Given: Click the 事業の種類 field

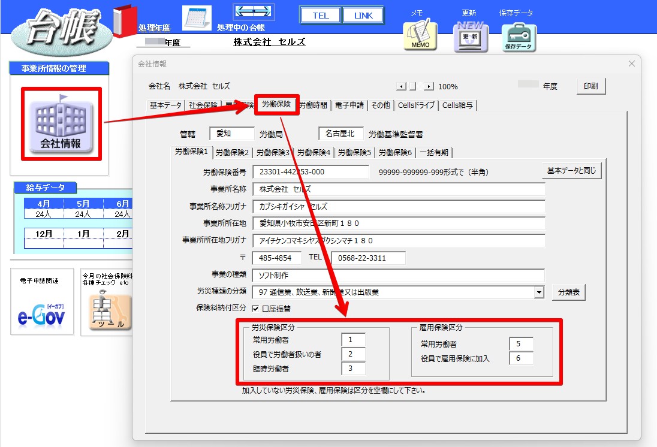Looking at the screenshot, I should (399, 275).
